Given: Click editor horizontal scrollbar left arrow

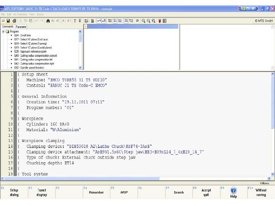Looking at the screenshot, I should (2, 178).
